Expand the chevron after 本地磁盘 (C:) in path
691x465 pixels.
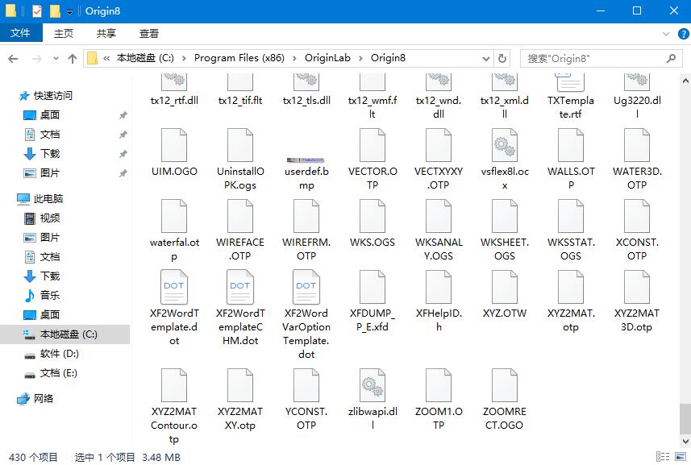(184, 58)
